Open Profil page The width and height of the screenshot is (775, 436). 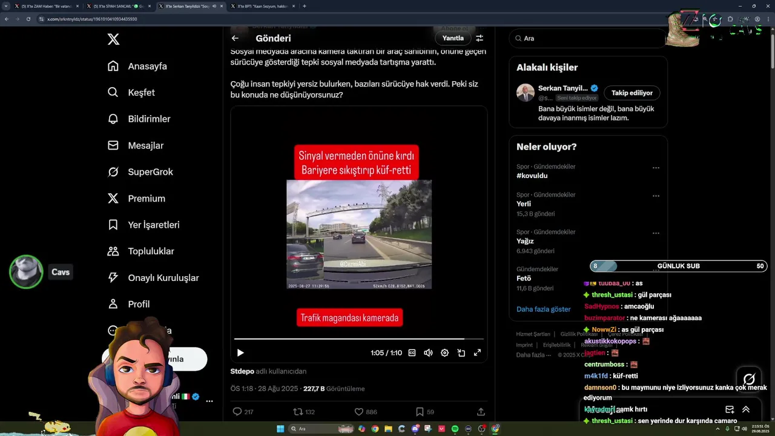point(128,304)
